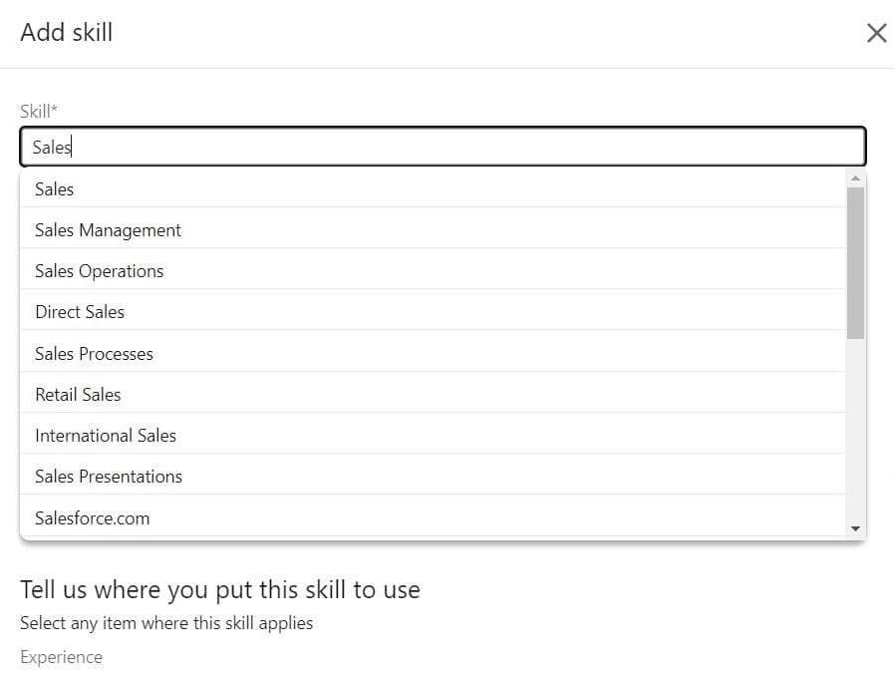Click "Select any item where this skill applies" text
This screenshot has height=673, width=895.
point(166,622)
